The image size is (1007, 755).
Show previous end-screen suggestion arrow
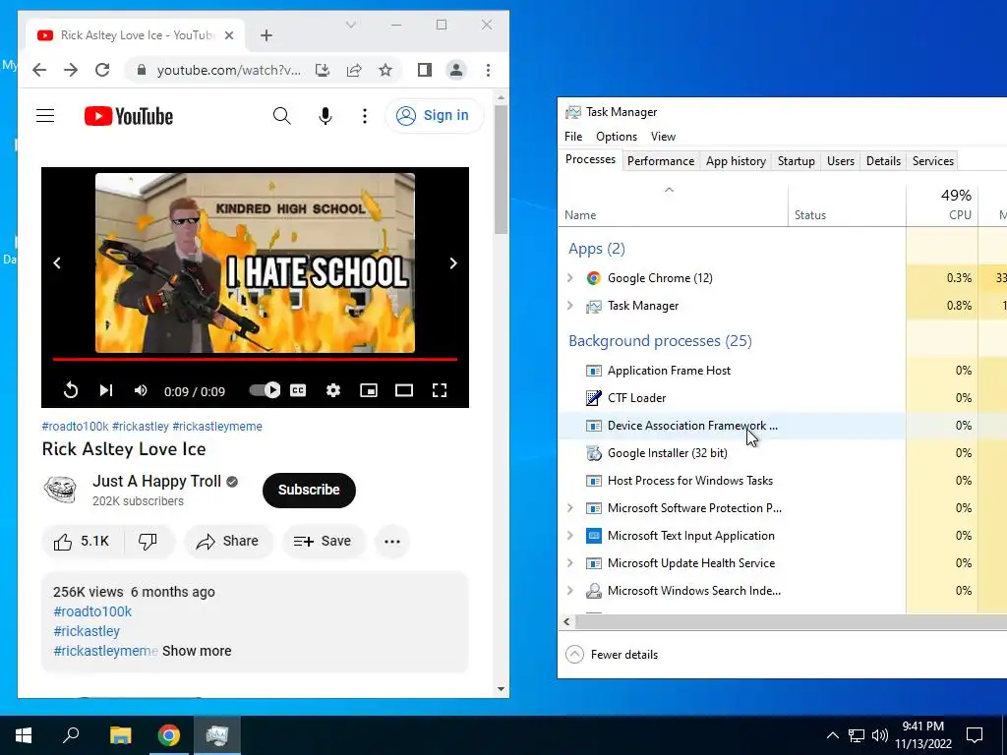pyautogui.click(x=57, y=263)
